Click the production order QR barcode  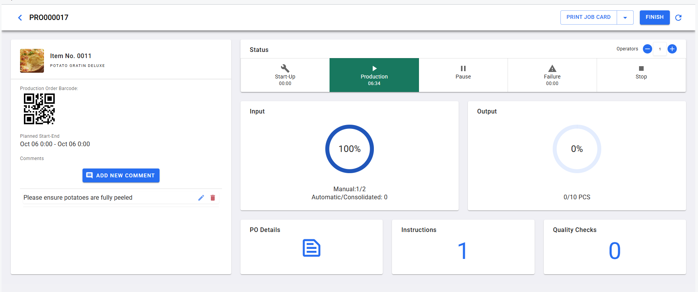(x=39, y=109)
